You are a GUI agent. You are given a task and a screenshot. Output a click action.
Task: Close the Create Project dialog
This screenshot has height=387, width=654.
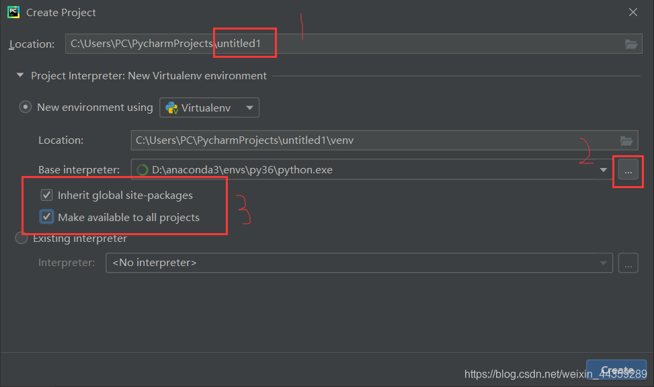click(x=632, y=13)
